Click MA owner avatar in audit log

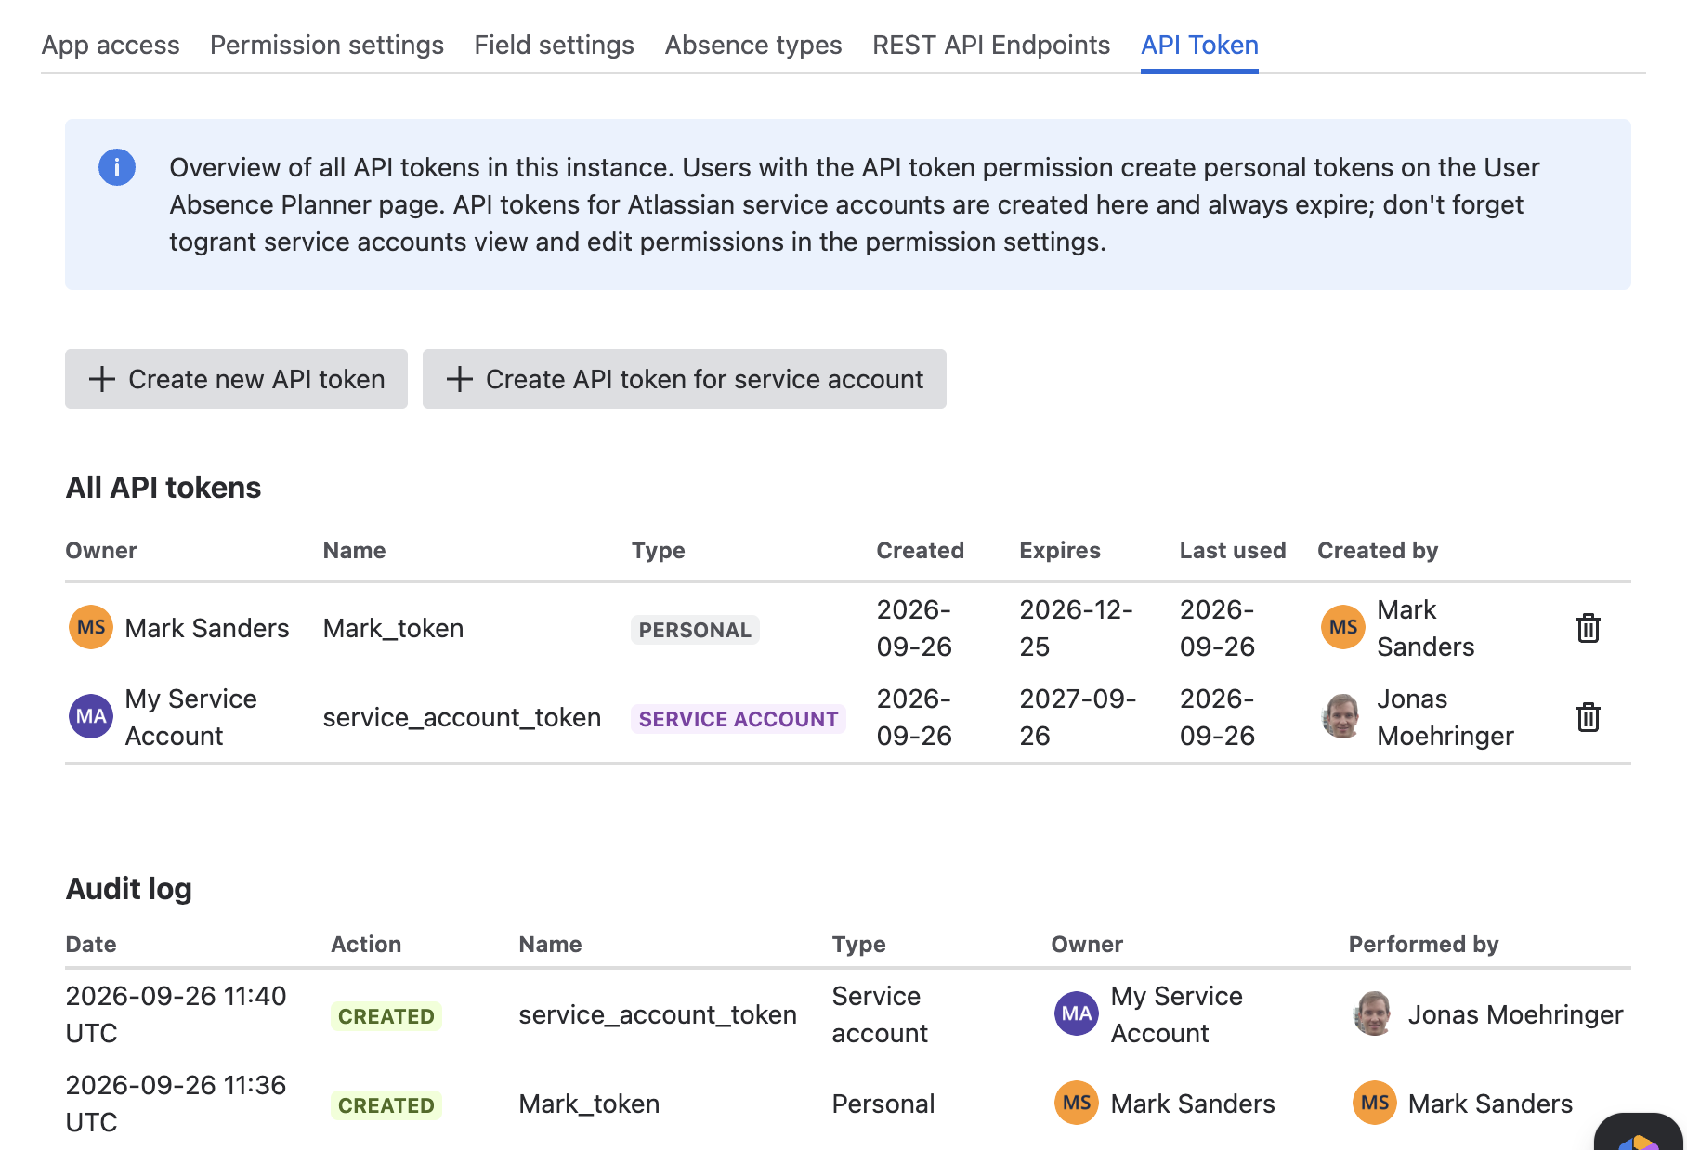click(1077, 1014)
